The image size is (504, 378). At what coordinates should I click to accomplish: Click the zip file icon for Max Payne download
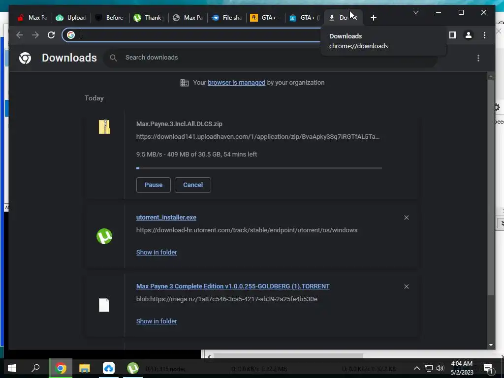click(x=104, y=126)
